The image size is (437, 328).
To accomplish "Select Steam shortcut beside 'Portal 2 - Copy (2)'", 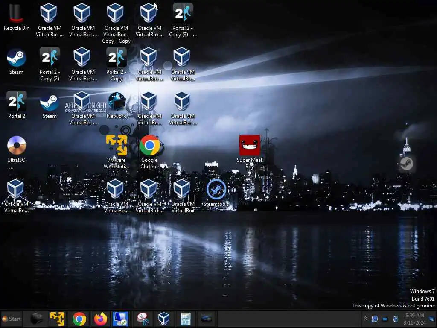I will [17, 61].
